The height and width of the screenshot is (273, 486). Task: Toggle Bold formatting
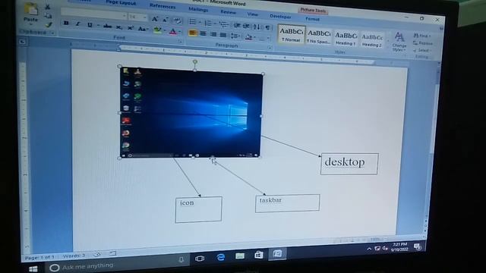(x=66, y=24)
